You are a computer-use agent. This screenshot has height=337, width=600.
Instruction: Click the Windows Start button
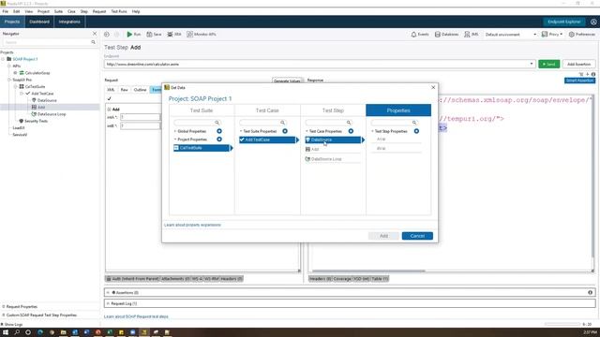(6, 332)
